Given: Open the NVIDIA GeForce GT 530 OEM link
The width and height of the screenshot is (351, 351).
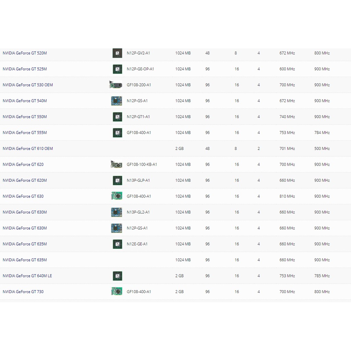Looking at the screenshot, I should point(28,85).
